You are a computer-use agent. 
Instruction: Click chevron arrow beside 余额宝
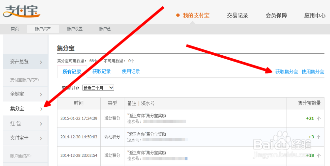tap(41, 95)
